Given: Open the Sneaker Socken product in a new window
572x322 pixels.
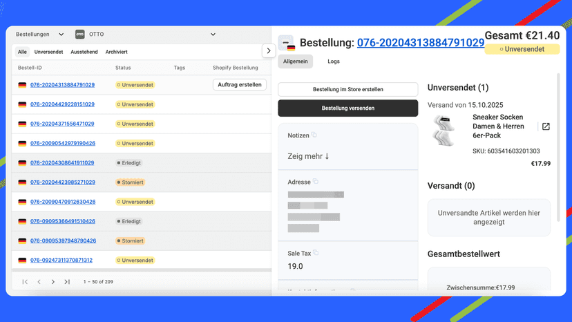Looking at the screenshot, I should point(546,126).
